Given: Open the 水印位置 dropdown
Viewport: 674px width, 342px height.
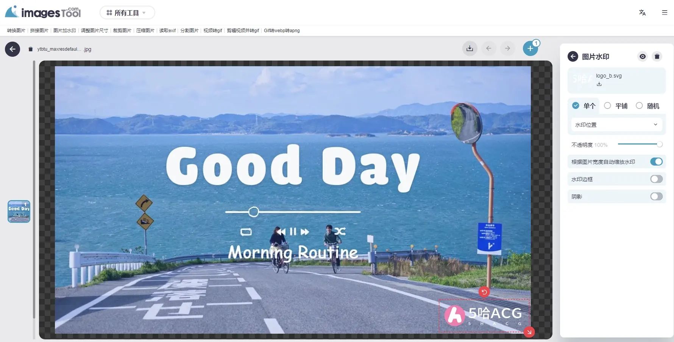Looking at the screenshot, I should (x=616, y=124).
